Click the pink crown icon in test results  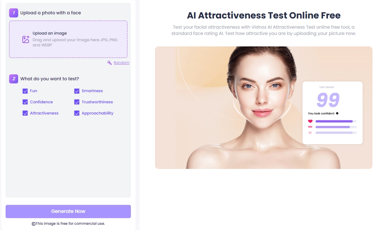[x=310, y=127]
